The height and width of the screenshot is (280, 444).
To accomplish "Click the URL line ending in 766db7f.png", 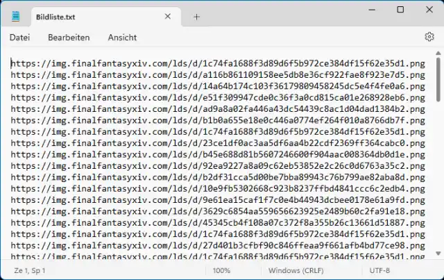I will [x=218, y=120].
